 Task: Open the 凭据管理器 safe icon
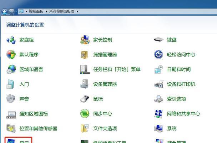pyautogui.click(x=85, y=55)
